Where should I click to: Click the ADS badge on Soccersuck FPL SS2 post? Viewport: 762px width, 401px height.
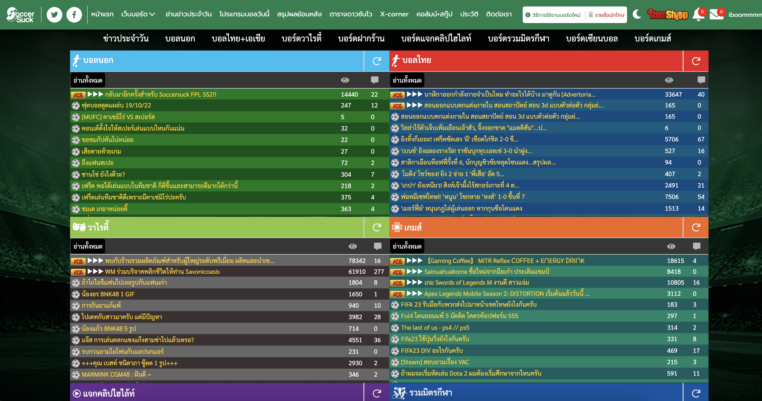point(78,95)
